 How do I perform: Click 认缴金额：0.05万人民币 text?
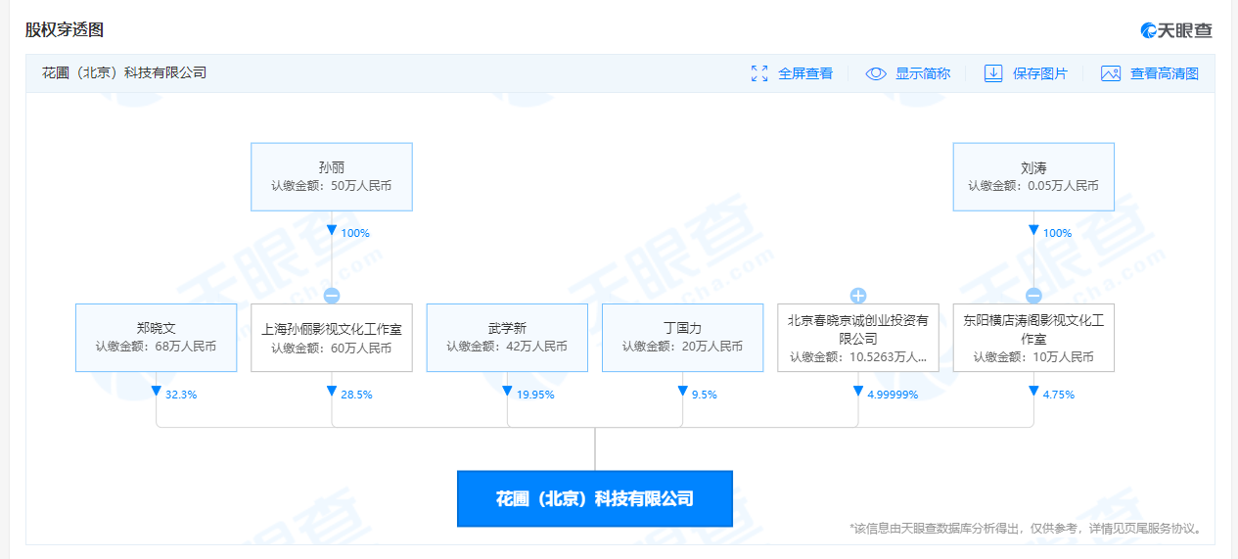(x=1033, y=185)
